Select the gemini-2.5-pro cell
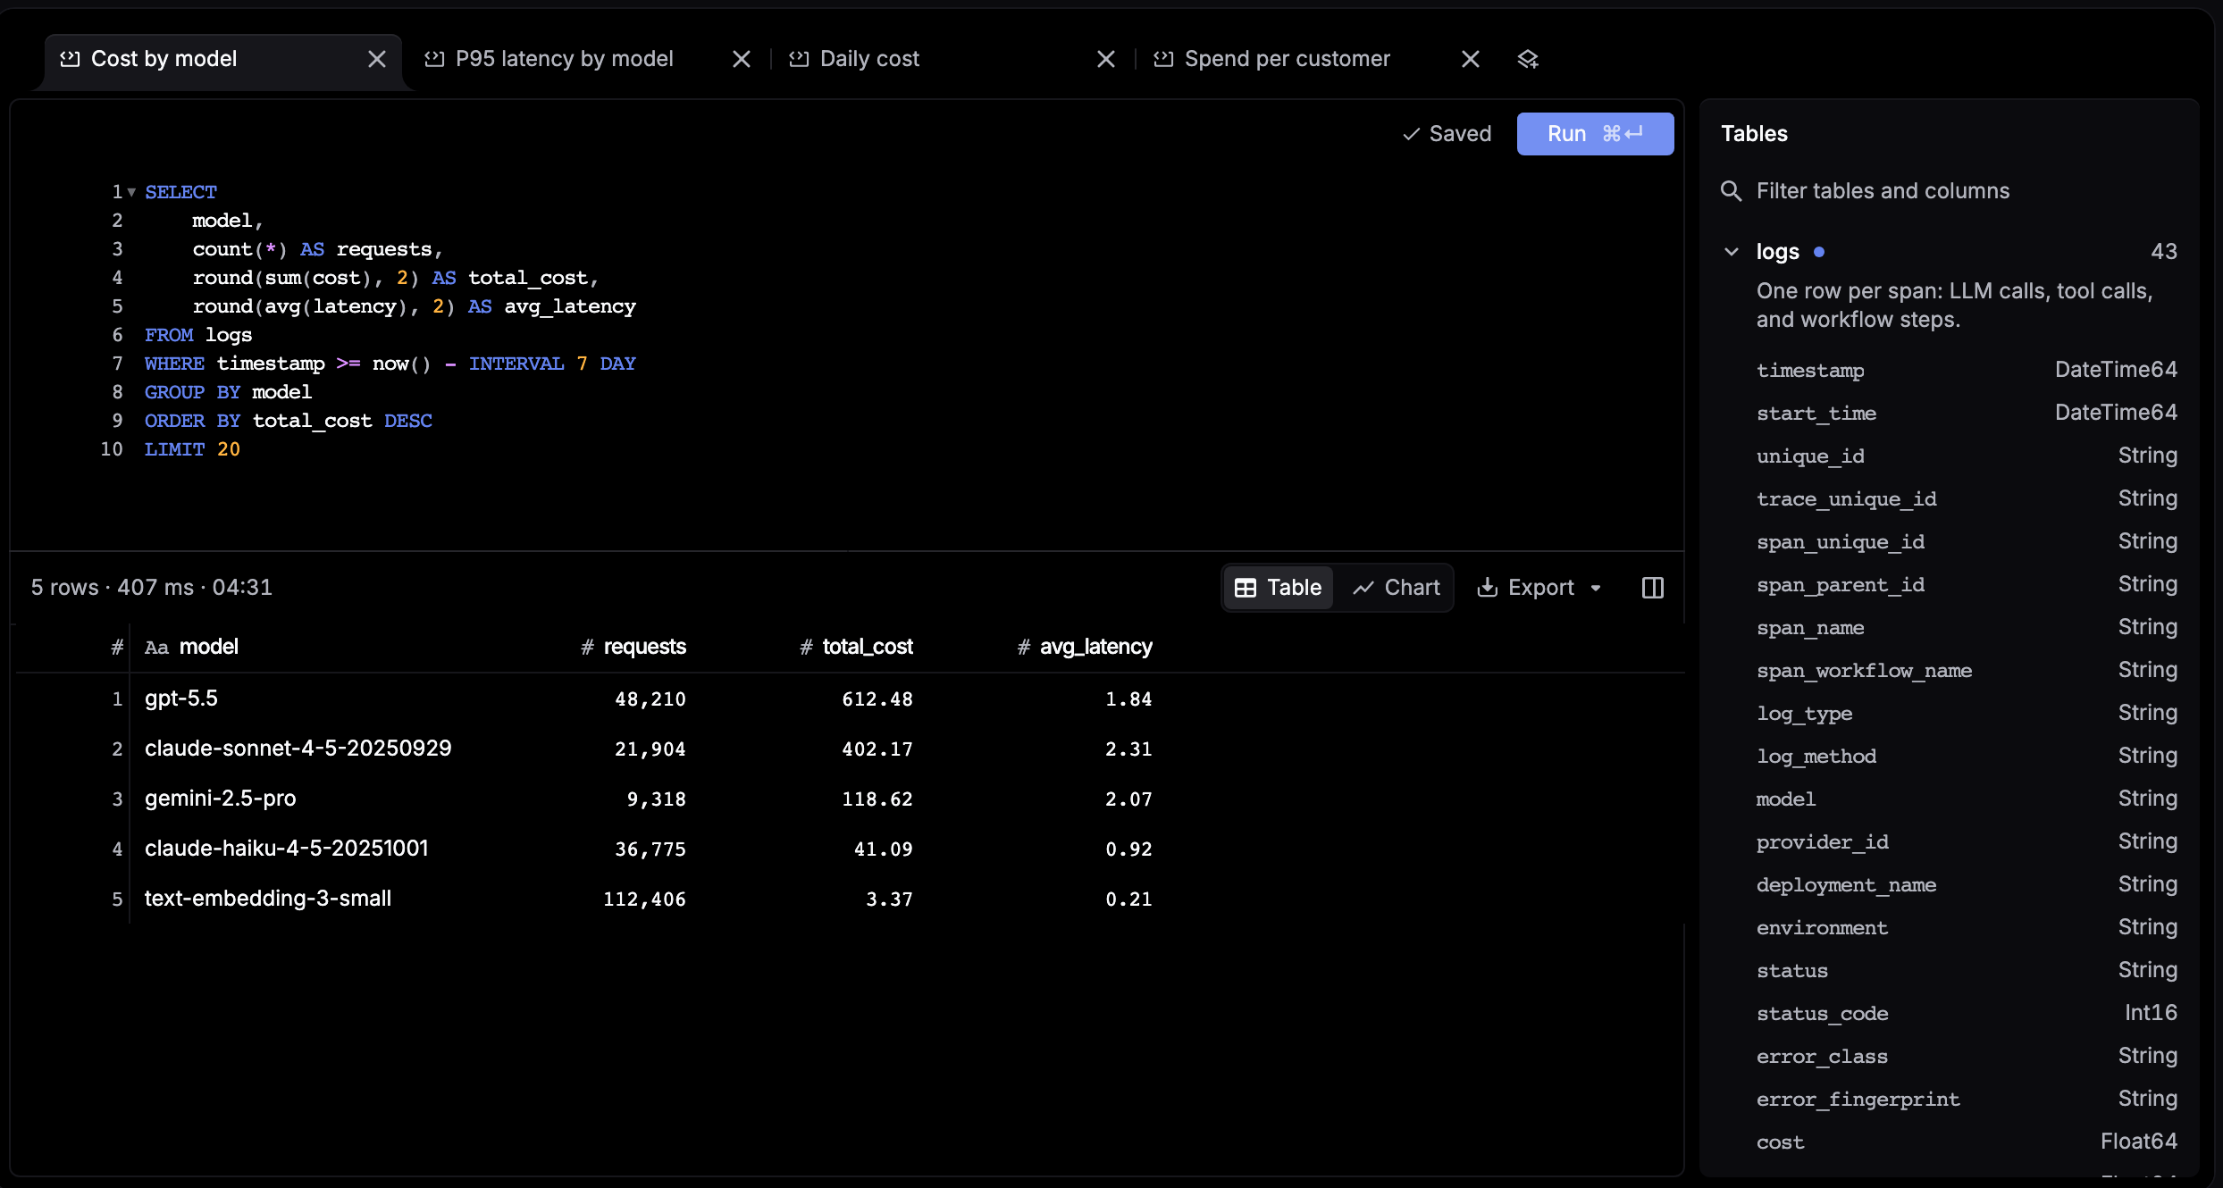2223x1188 pixels. (x=221, y=799)
